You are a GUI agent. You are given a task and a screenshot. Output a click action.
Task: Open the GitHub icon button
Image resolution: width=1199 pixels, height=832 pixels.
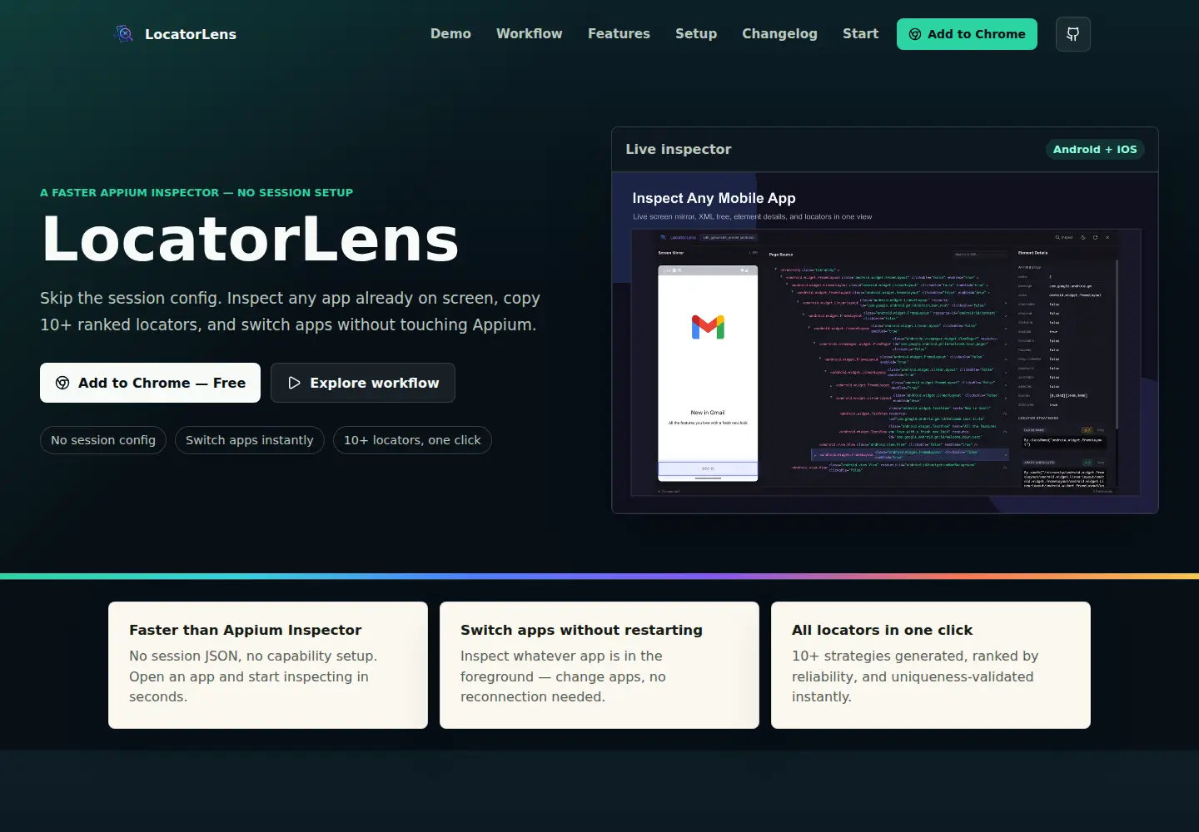[x=1072, y=34]
